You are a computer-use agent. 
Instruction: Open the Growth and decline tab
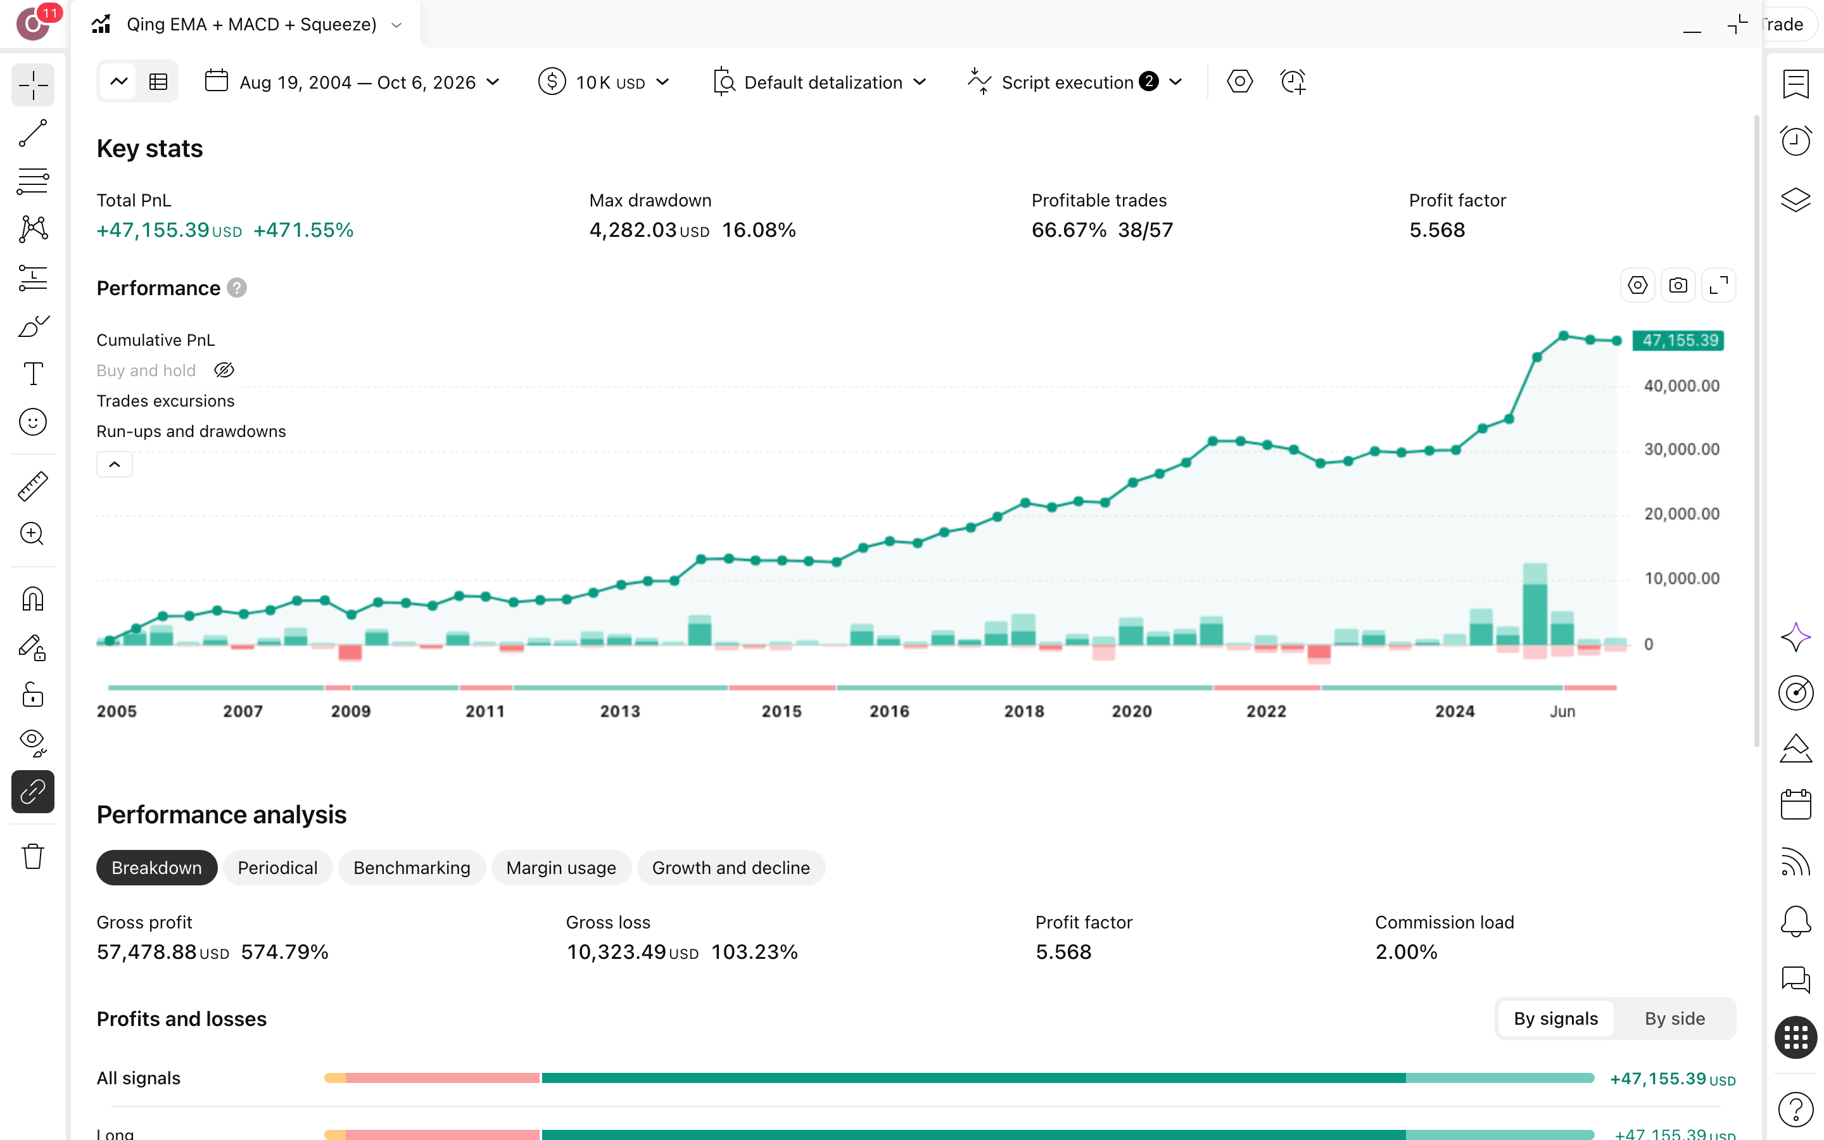[x=731, y=868]
